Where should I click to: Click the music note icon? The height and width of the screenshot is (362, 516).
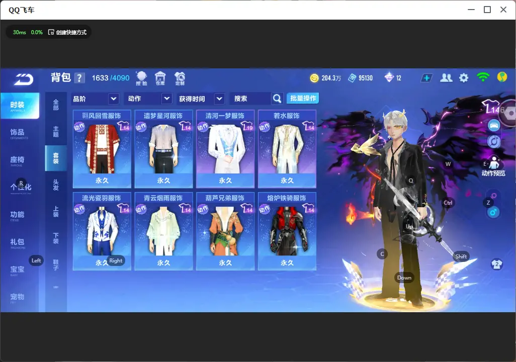pos(494,141)
